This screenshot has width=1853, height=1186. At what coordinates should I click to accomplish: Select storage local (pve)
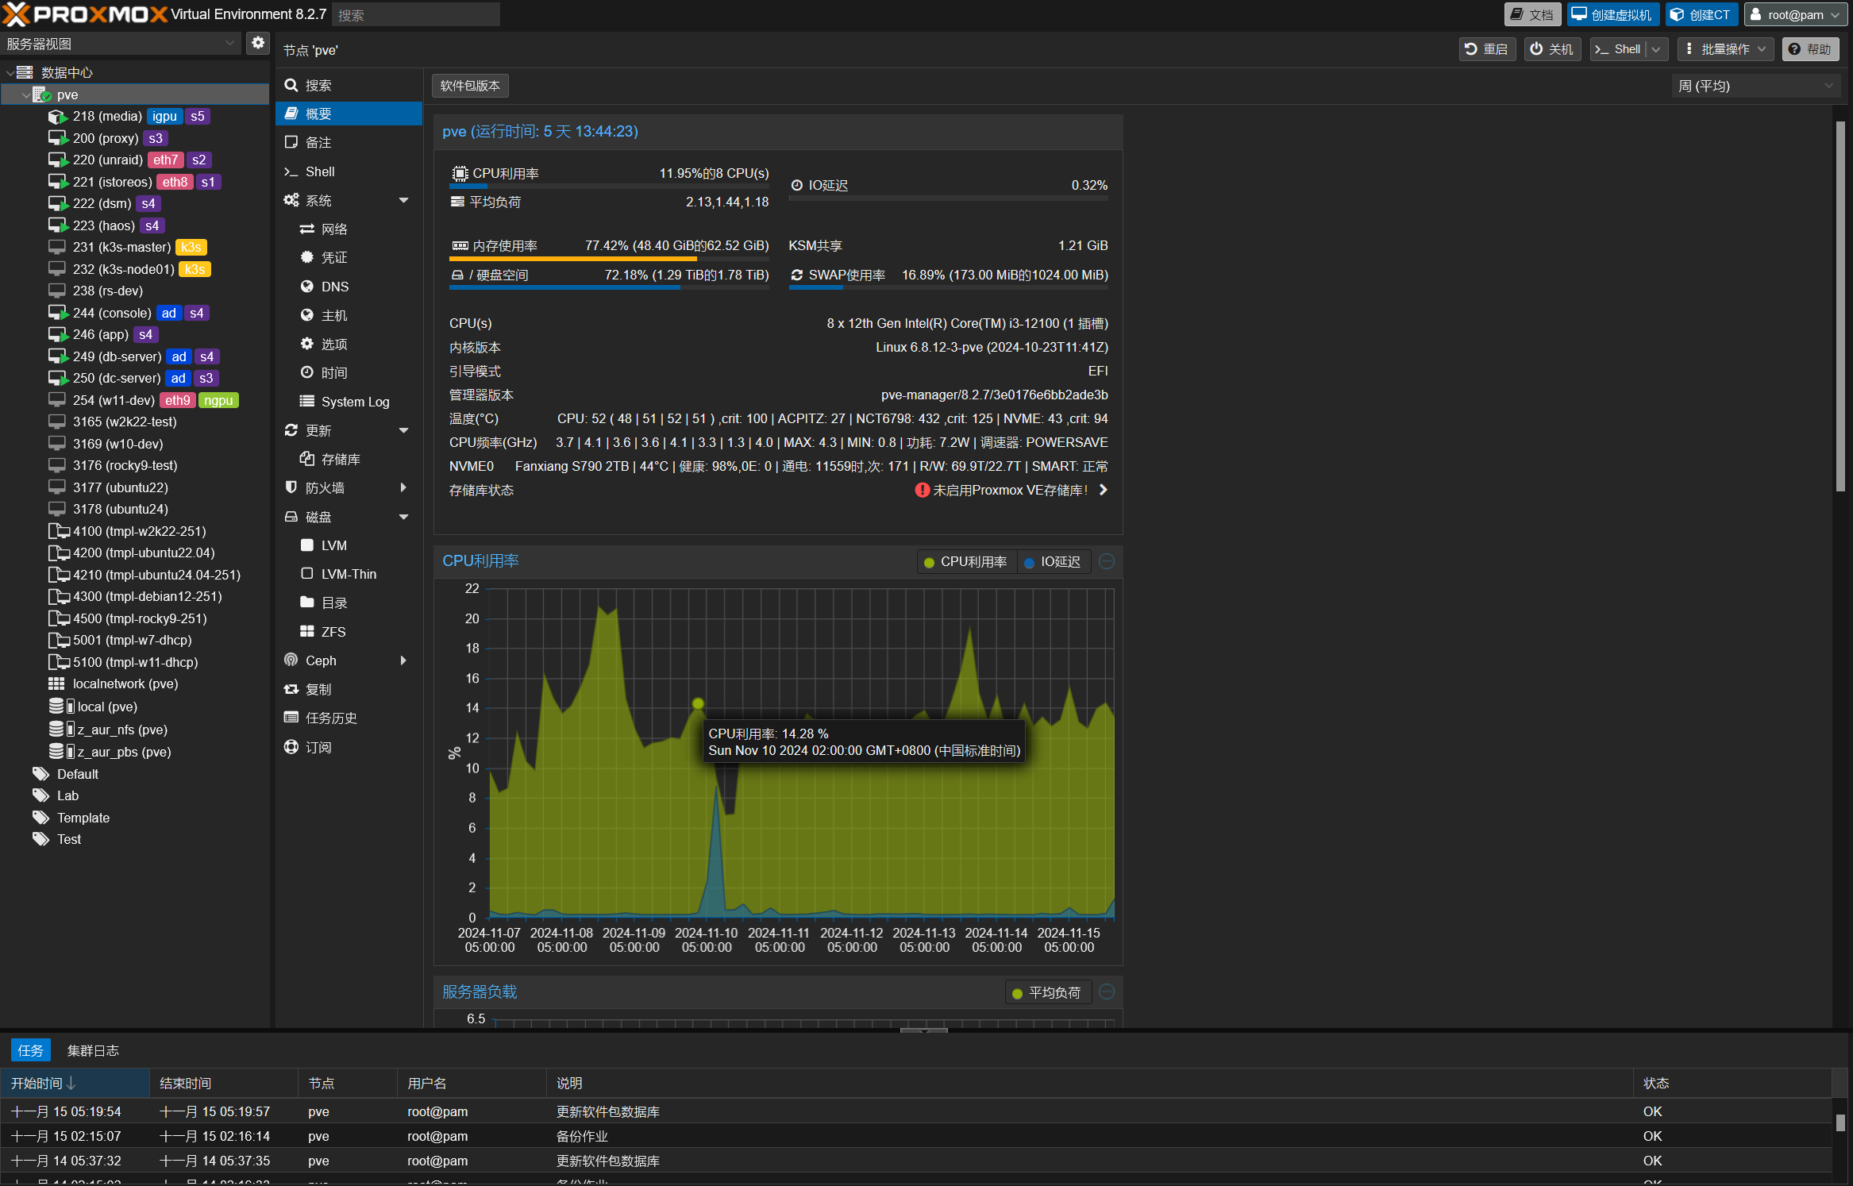(x=135, y=707)
